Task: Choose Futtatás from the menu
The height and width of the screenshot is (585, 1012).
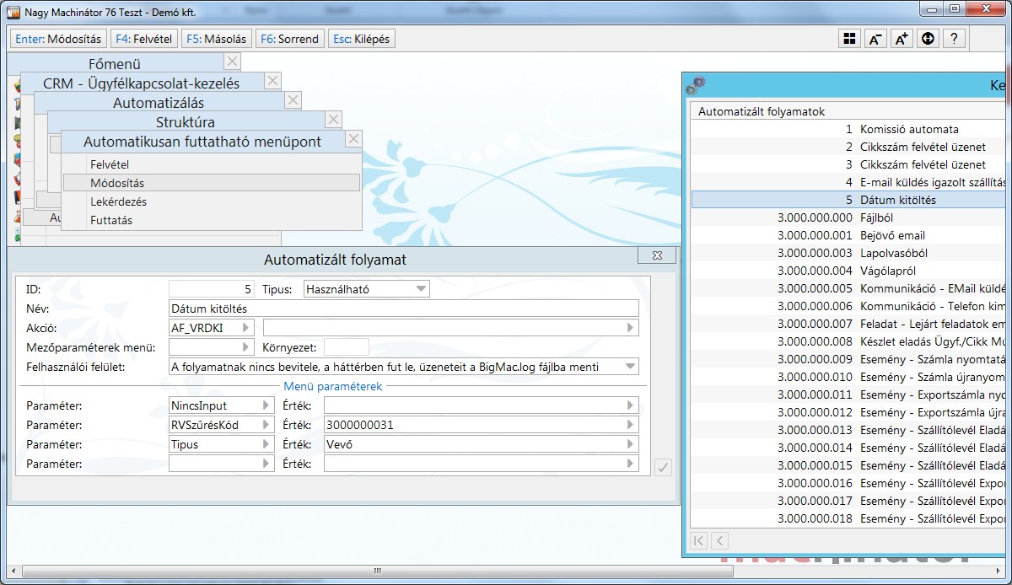Action: click(x=111, y=220)
